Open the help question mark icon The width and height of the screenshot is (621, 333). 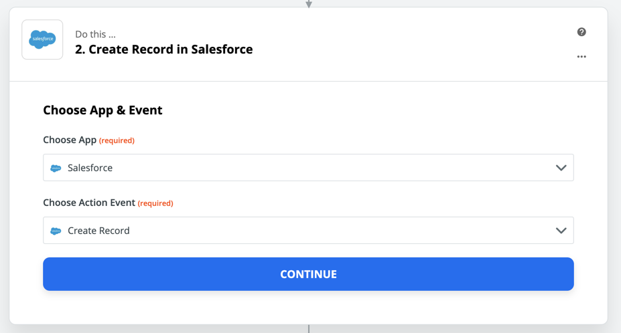[581, 32]
